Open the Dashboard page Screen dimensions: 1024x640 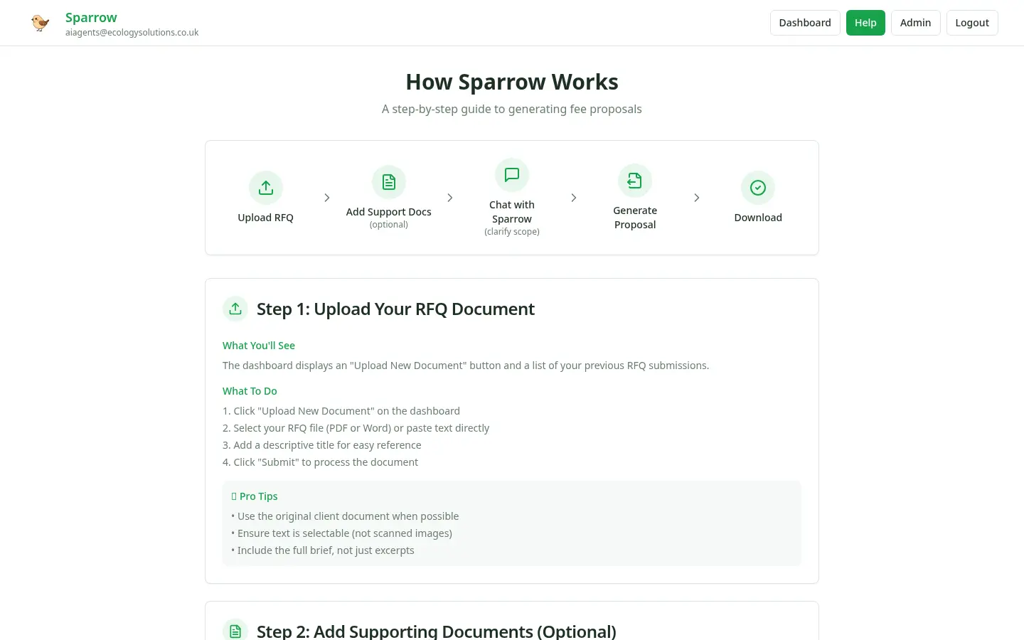tap(805, 23)
